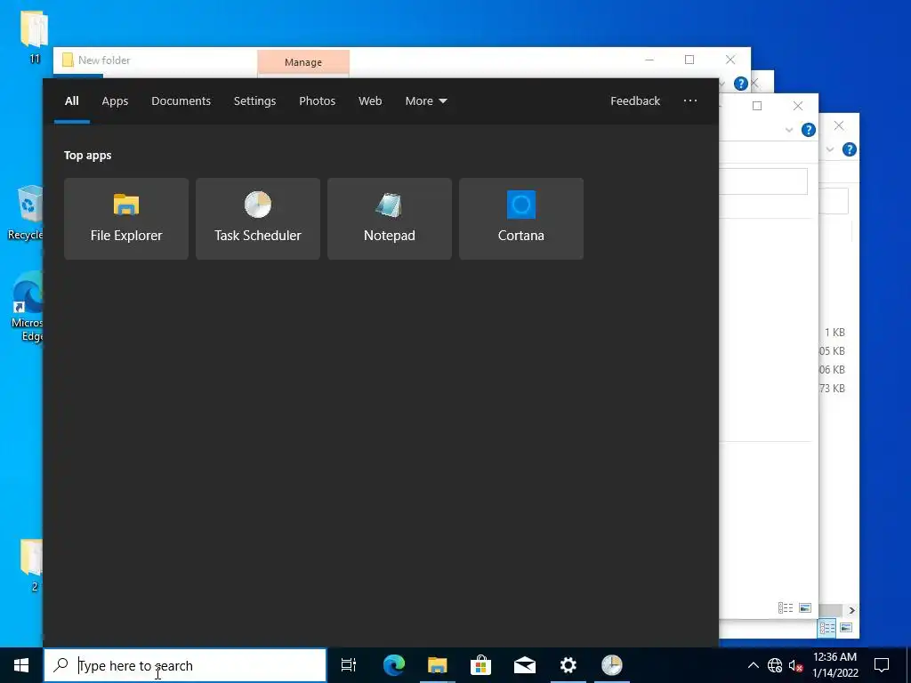
Task: Open the search options ellipsis menu
Action: pos(690,101)
